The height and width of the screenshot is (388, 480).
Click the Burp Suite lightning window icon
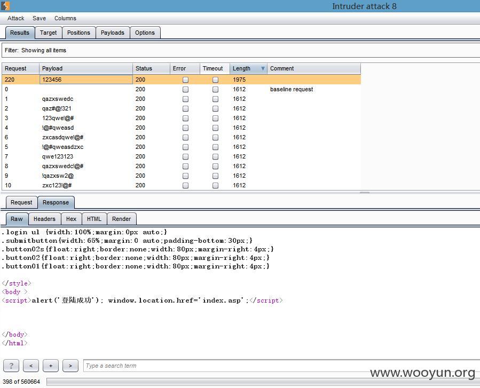(x=5, y=5)
